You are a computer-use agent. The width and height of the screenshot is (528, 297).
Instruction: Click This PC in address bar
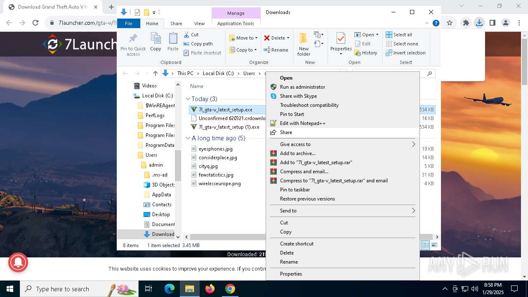185,73
